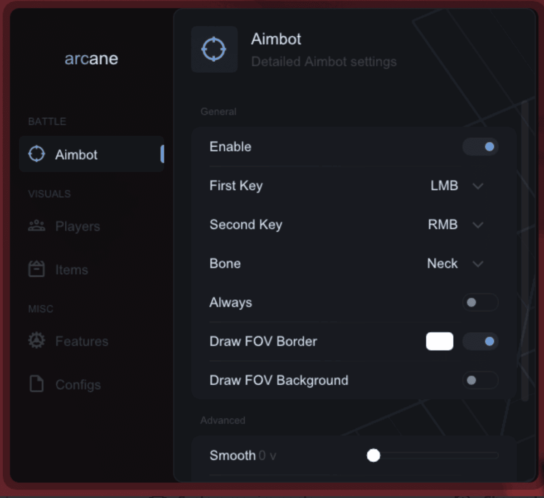Select the Players label in sidebar
This screenshot has width=544, height=498.
coord(78,226)
